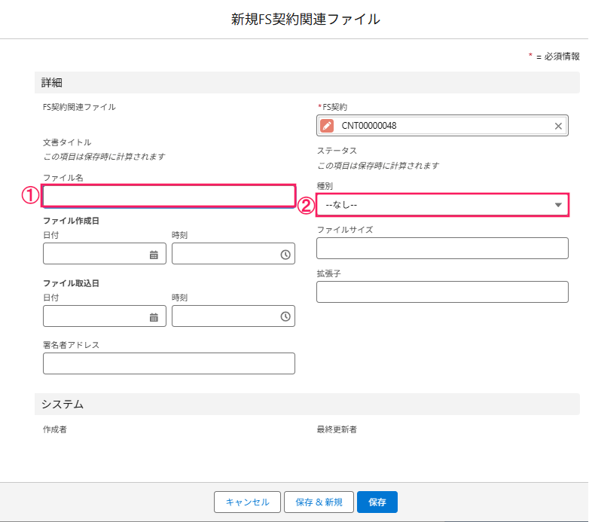Click the 文書タイトル label
Screen dimensions: 589x522
click(67, 142)
